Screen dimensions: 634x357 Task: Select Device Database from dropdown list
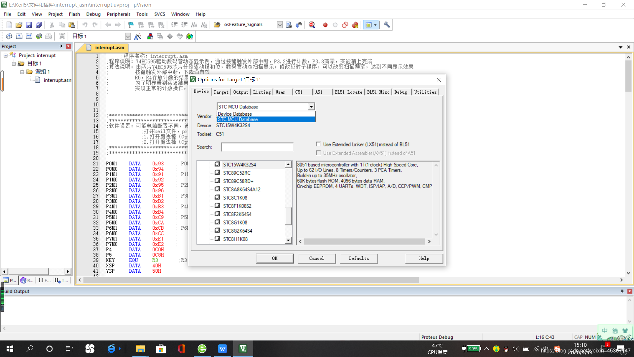click(266, 114)
